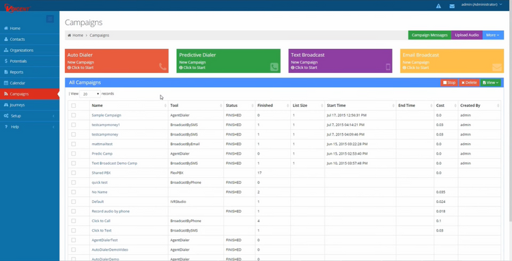Click the home icon in the breadcrumb
The height and width of the screenshot is (261, 512).
69,35
